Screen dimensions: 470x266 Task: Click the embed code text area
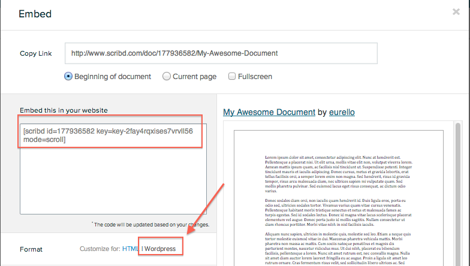(113, 169)
